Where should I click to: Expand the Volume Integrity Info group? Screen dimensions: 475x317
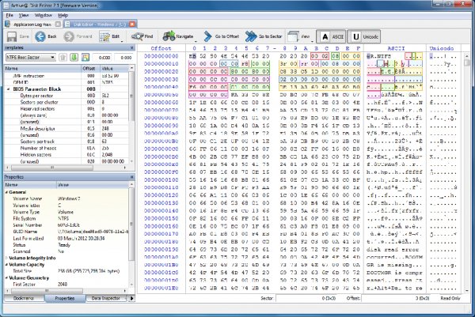point(6,258)
